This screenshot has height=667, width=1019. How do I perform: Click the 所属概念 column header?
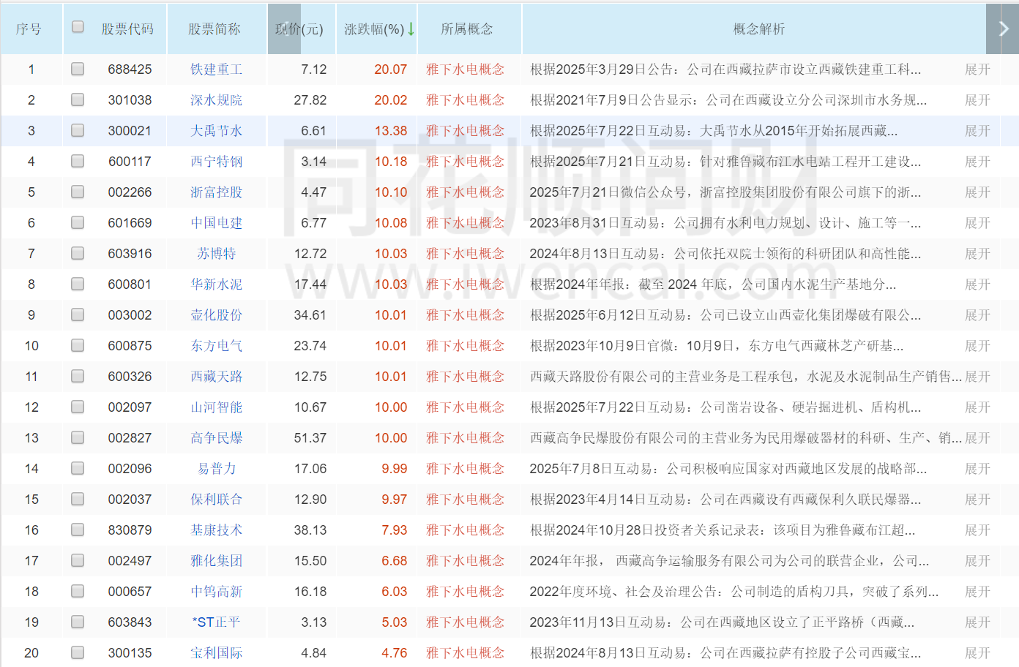(467, 29)
